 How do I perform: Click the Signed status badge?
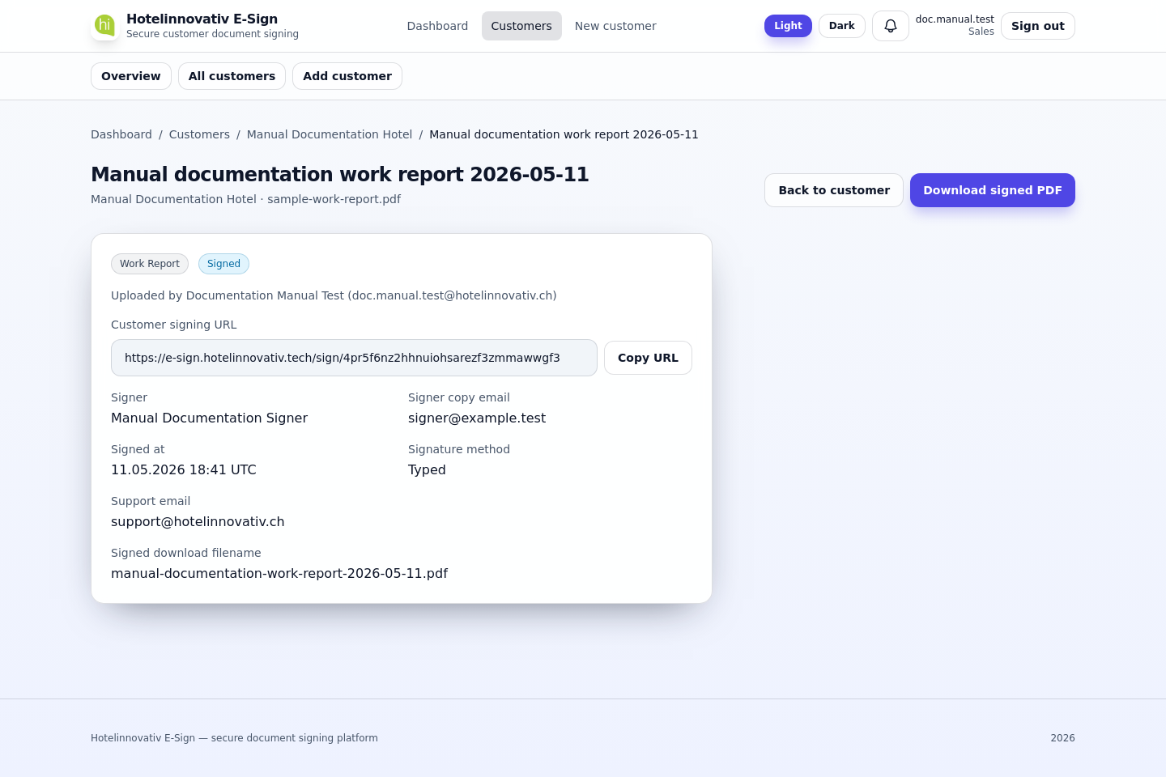[223, 264]
